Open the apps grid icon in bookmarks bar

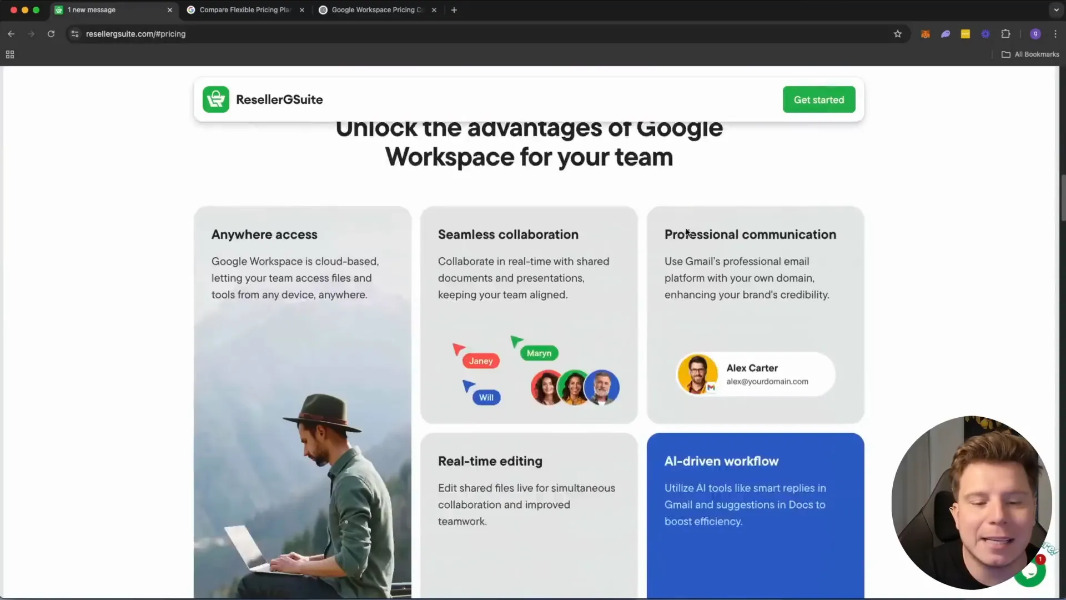(x=10, y=54)
